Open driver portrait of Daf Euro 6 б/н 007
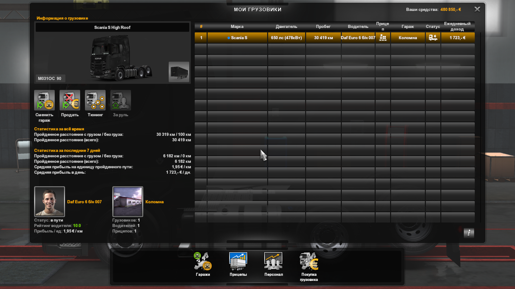Image resolution: width=515 pixels, height=289 pixels. (50, 202)
